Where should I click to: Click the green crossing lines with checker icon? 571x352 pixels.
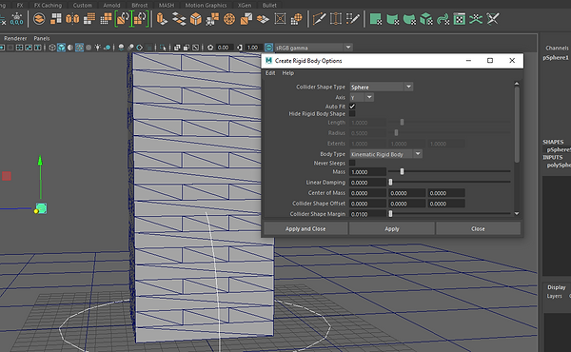(x=476, y=19)
